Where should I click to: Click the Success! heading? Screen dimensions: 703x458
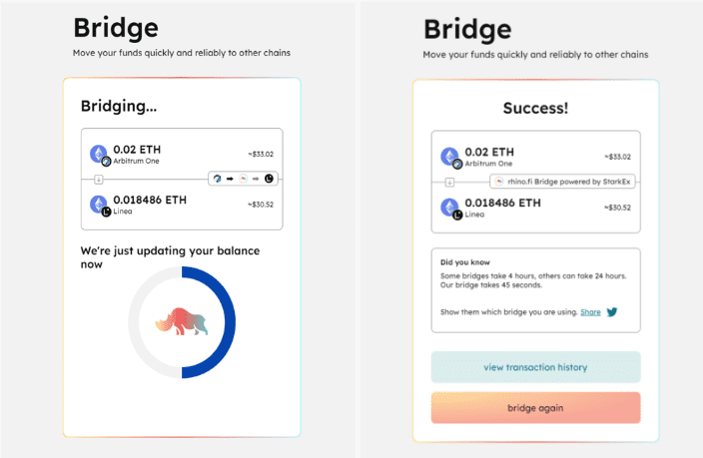pos(536,108)
